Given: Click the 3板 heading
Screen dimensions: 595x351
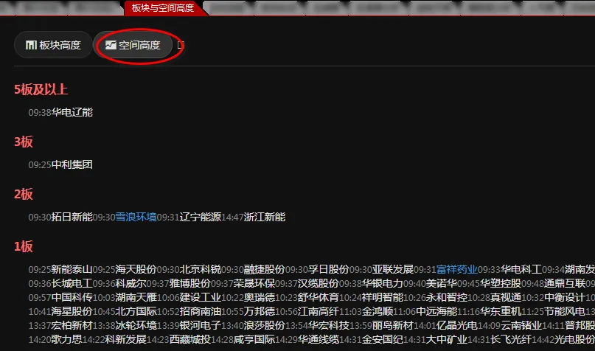Looking at the screenshot, I should pyautogui.click(x=24, y=142).
